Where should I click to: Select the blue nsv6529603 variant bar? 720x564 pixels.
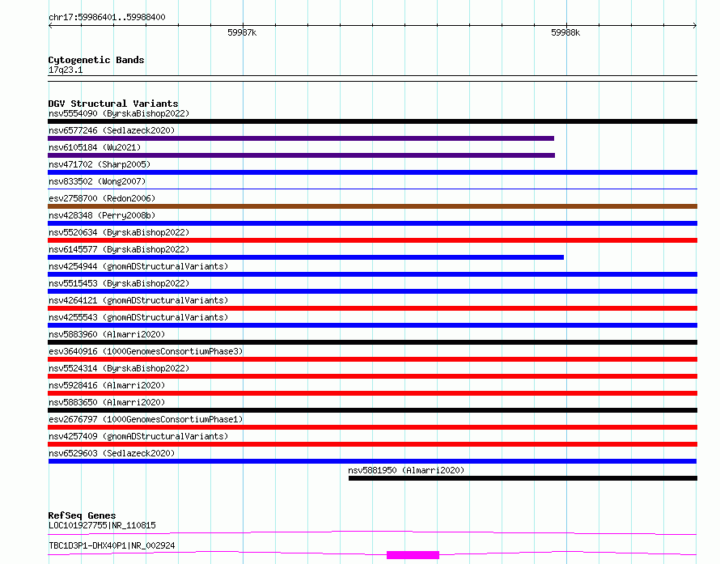coord(372,461)
